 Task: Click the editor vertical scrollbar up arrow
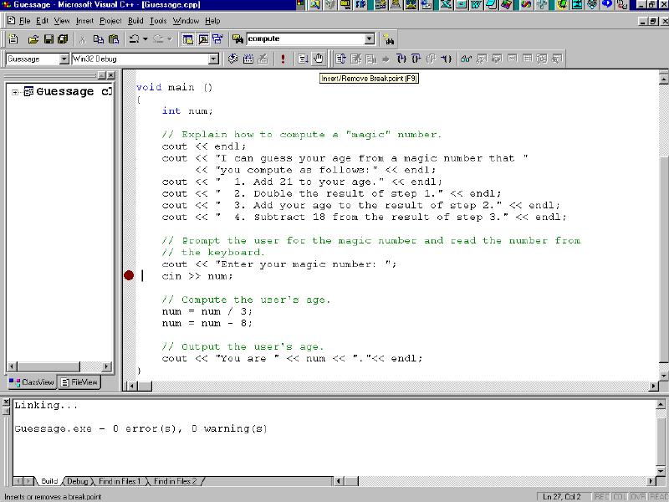(663, 79)
